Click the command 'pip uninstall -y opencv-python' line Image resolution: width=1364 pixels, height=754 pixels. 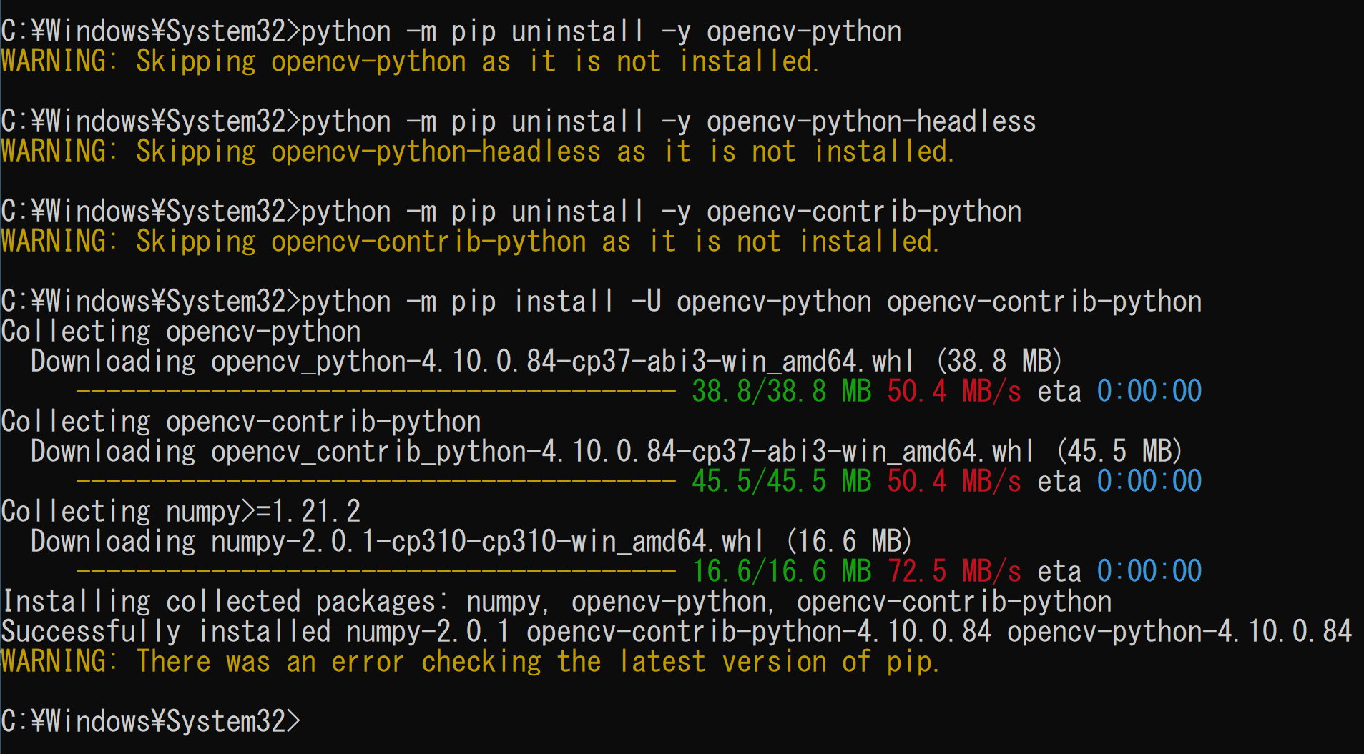pos(451,32)
